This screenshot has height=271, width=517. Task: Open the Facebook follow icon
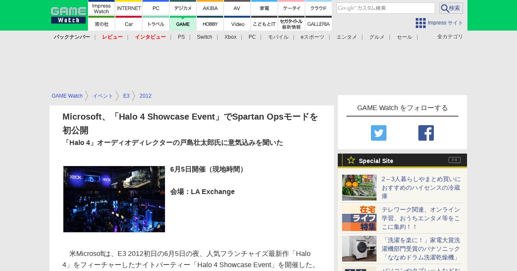pyautogui.click(x=426, y=133)
